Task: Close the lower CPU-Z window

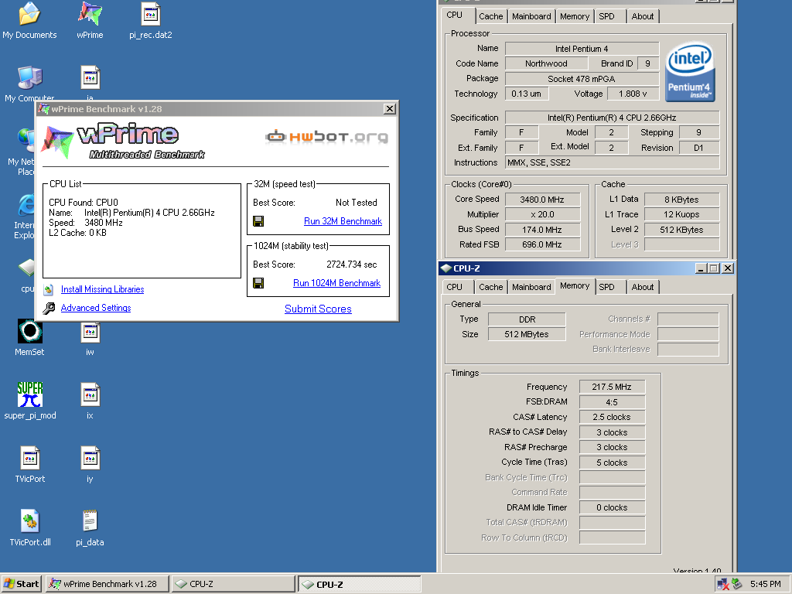Action: tap(728, 268)
